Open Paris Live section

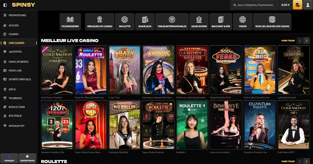click(x=19, y=71)
